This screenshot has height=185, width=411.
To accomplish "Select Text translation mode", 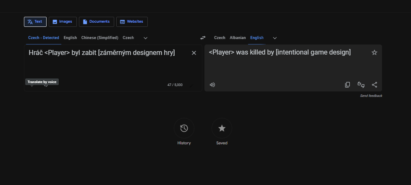I will (x=35, y=21).
